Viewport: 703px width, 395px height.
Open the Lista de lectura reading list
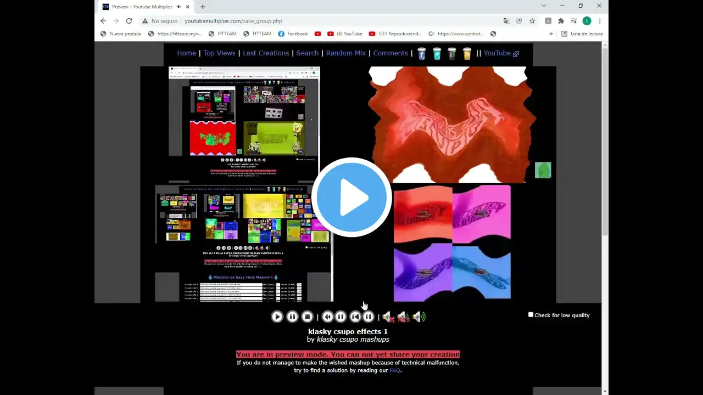click(x=582, y=33)
